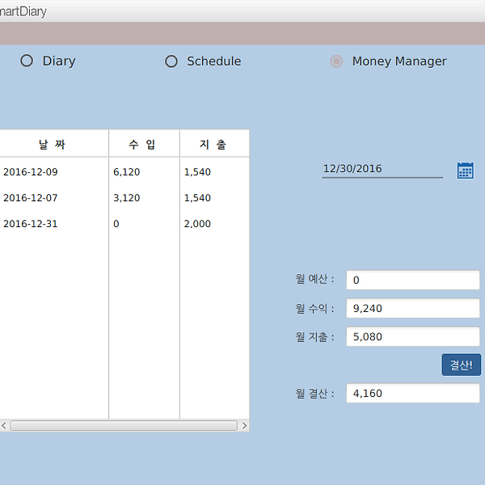Viewport: 485px width, 485px height.
Task: Click the scrollbar's left arrow
Action: coord(3,425)
